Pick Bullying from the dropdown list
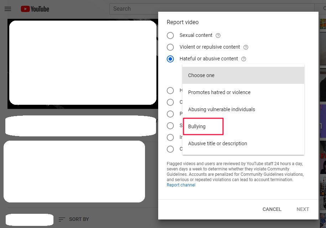 pyautogui.click(x=197, y=126)
